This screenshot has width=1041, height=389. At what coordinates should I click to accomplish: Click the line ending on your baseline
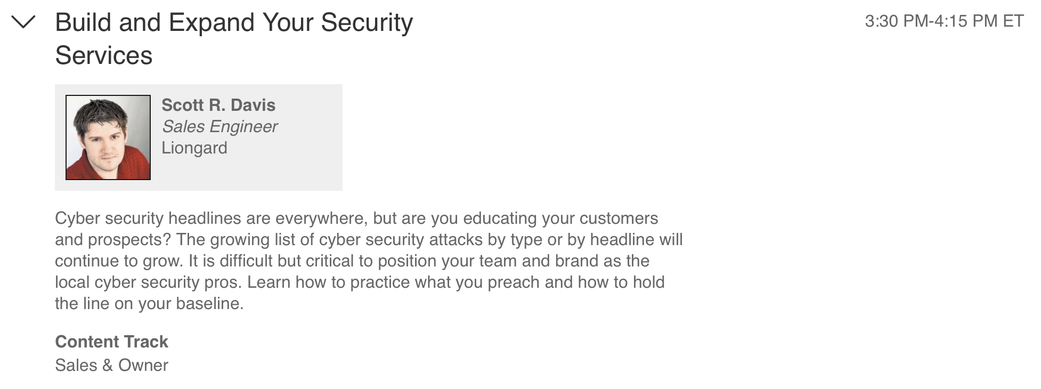[149, 304]
